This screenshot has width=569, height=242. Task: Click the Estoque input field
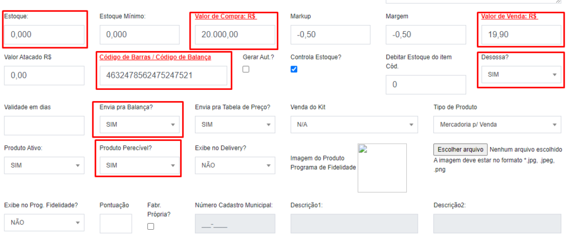pyautogui.click(x=44, y=34)
